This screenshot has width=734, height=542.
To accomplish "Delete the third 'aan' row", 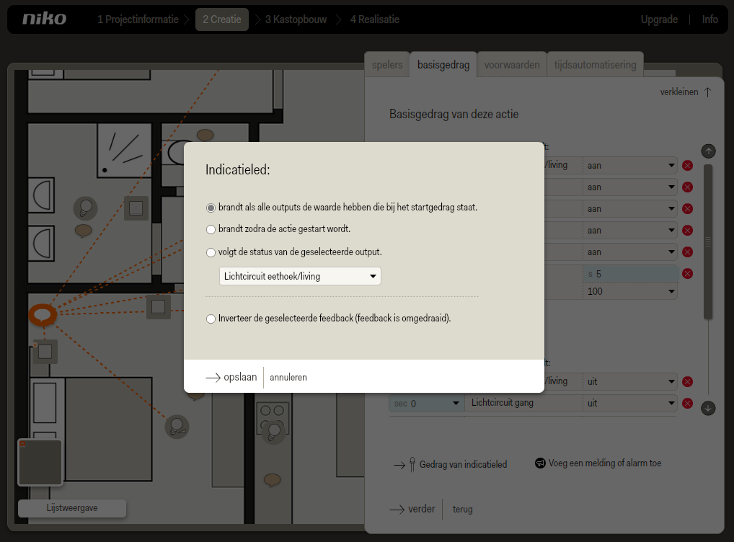I will coord(688,209).
